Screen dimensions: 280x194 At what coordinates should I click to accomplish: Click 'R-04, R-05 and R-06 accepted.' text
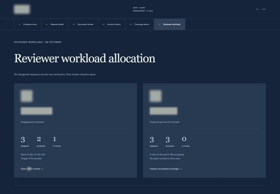[x=167, y=155]
